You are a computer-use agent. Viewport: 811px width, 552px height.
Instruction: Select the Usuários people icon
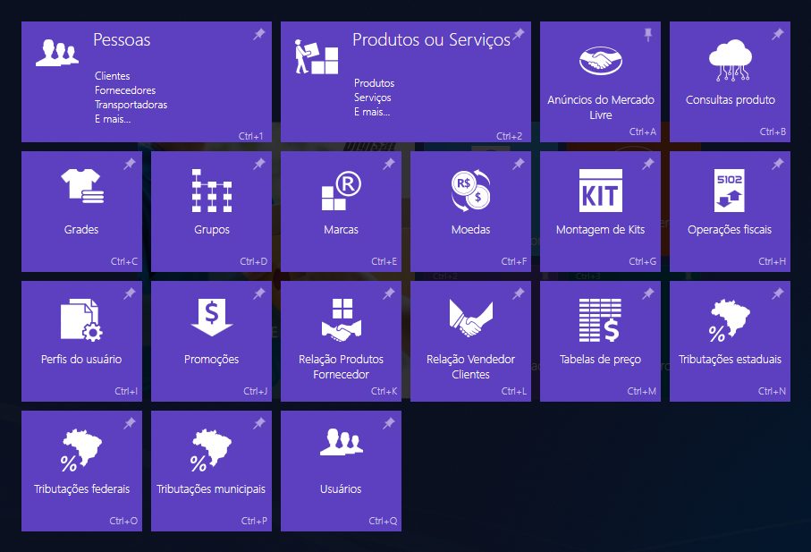[x=342, y=442]
